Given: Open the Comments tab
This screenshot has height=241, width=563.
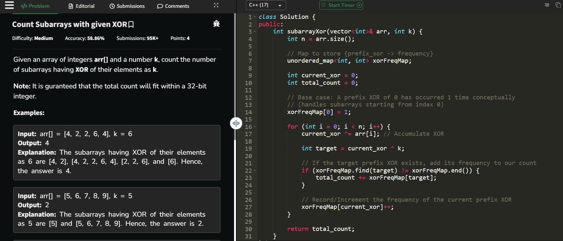Looking at the screenshot, I should (x=173, y=6).
